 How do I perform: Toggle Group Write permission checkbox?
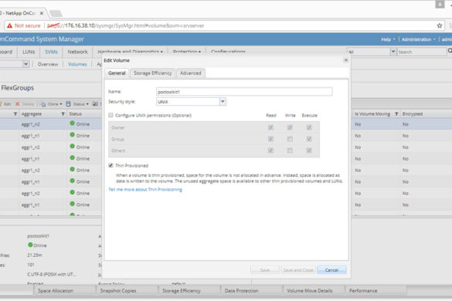pos(290,139)
